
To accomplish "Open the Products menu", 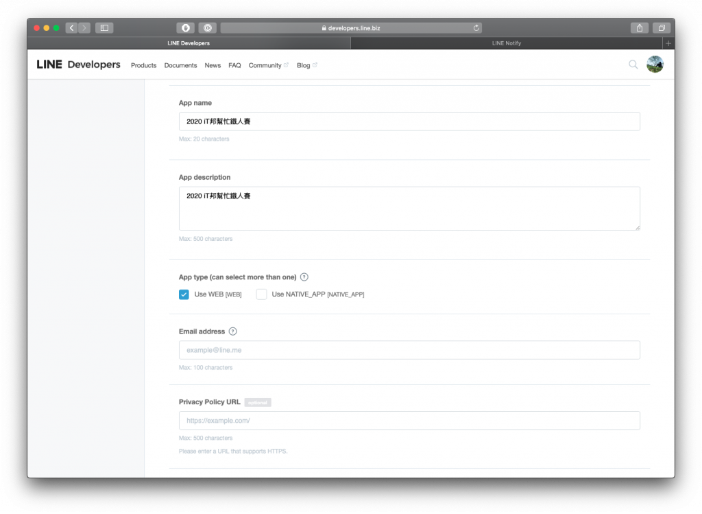I will point(144,65).
